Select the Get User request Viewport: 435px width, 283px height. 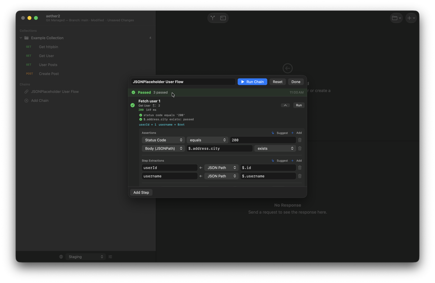pyautogui.click(x=46, y=56)
